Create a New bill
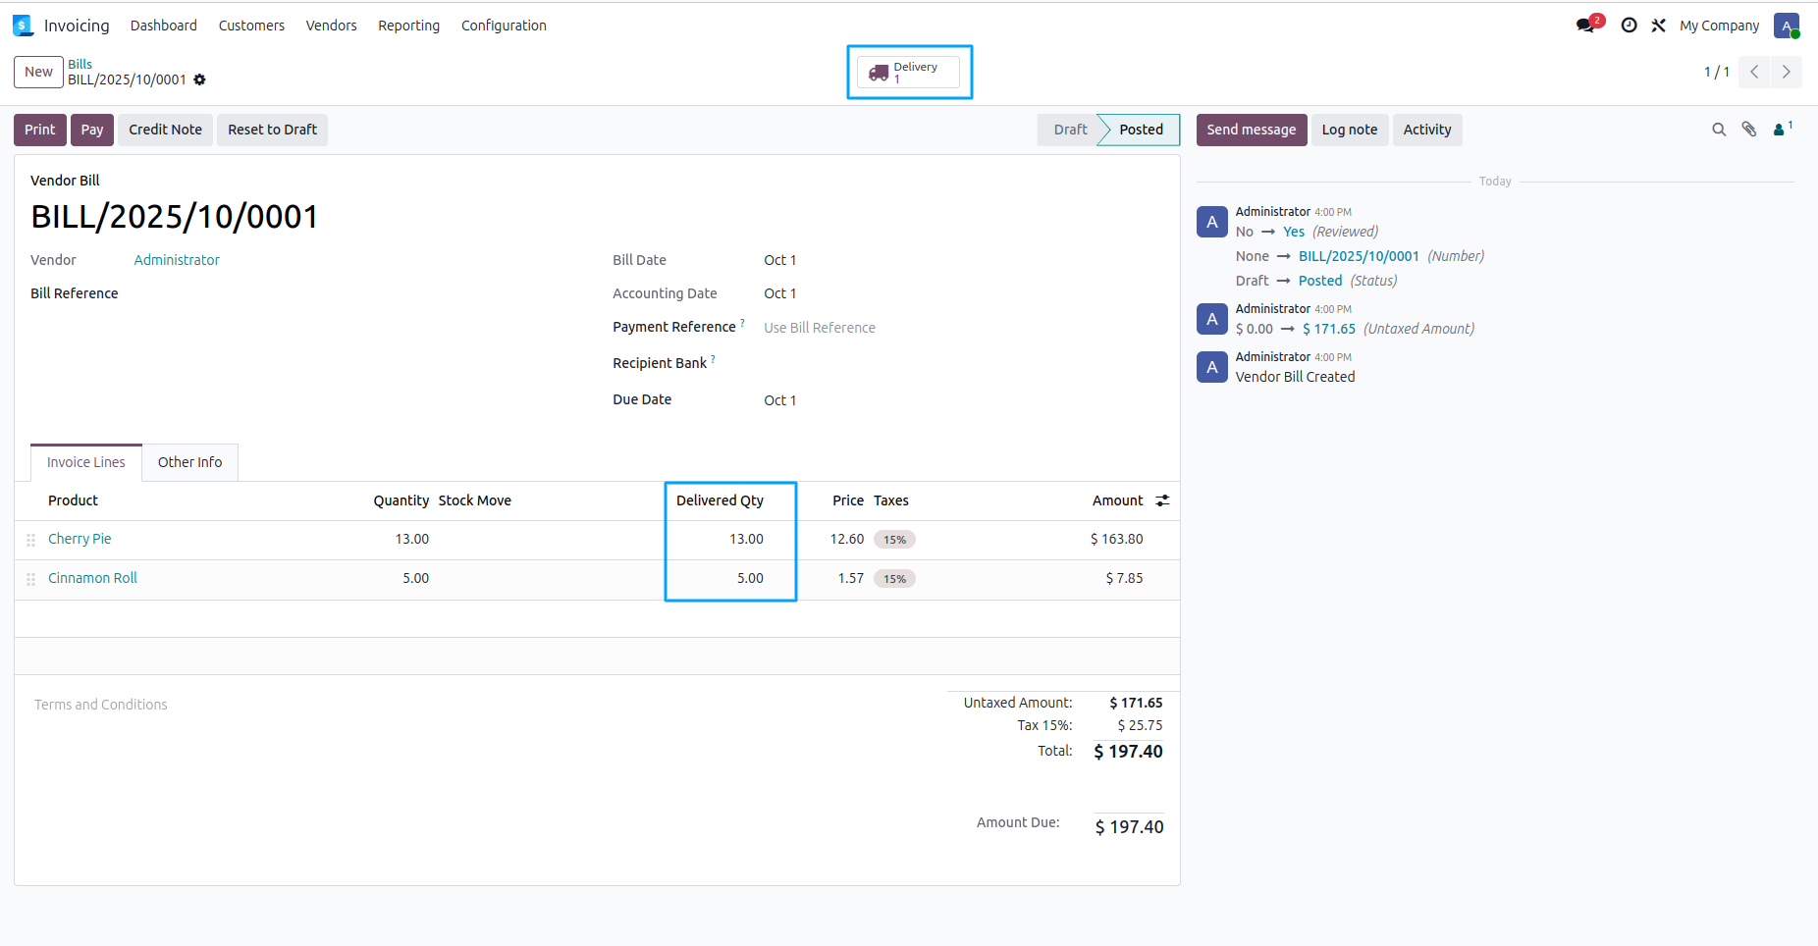This screenshot has height=946, width=1818. (38, 72)
